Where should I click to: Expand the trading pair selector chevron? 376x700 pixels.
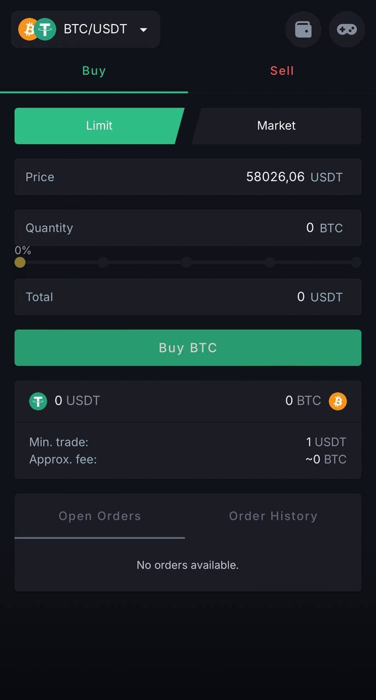click(x=143, y=31)
